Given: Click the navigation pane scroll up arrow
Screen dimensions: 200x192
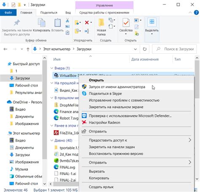Looking at the screenshot, I should tap(45, 58).
